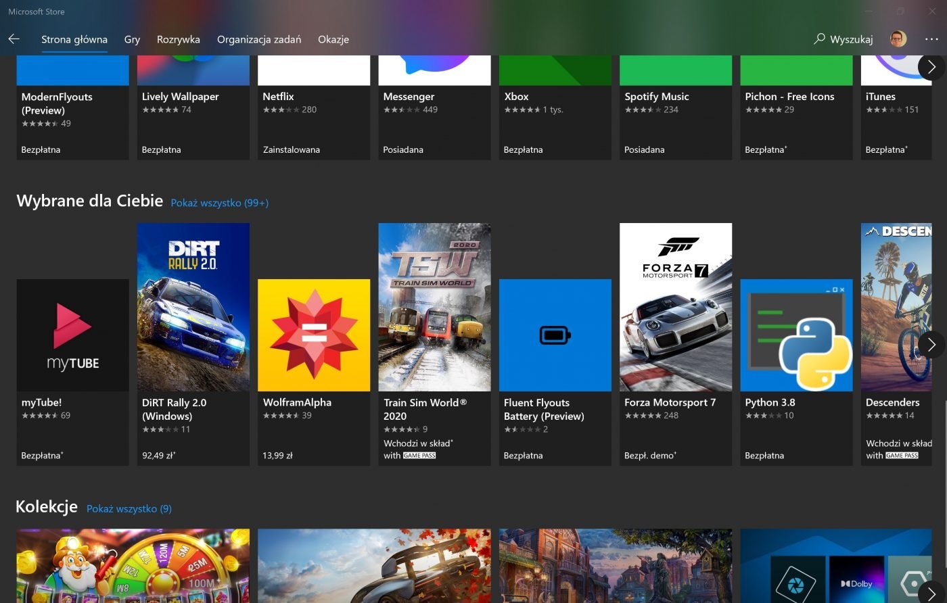The image size is (947, 603).
Task: Open the Python 3.8 app icon
Action: [x=796, y=335]
